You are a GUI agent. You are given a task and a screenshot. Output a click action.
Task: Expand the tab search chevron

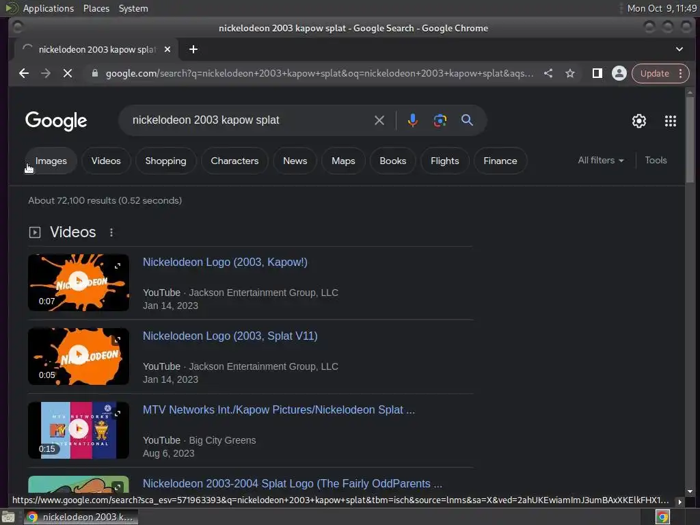pos(679,49)
